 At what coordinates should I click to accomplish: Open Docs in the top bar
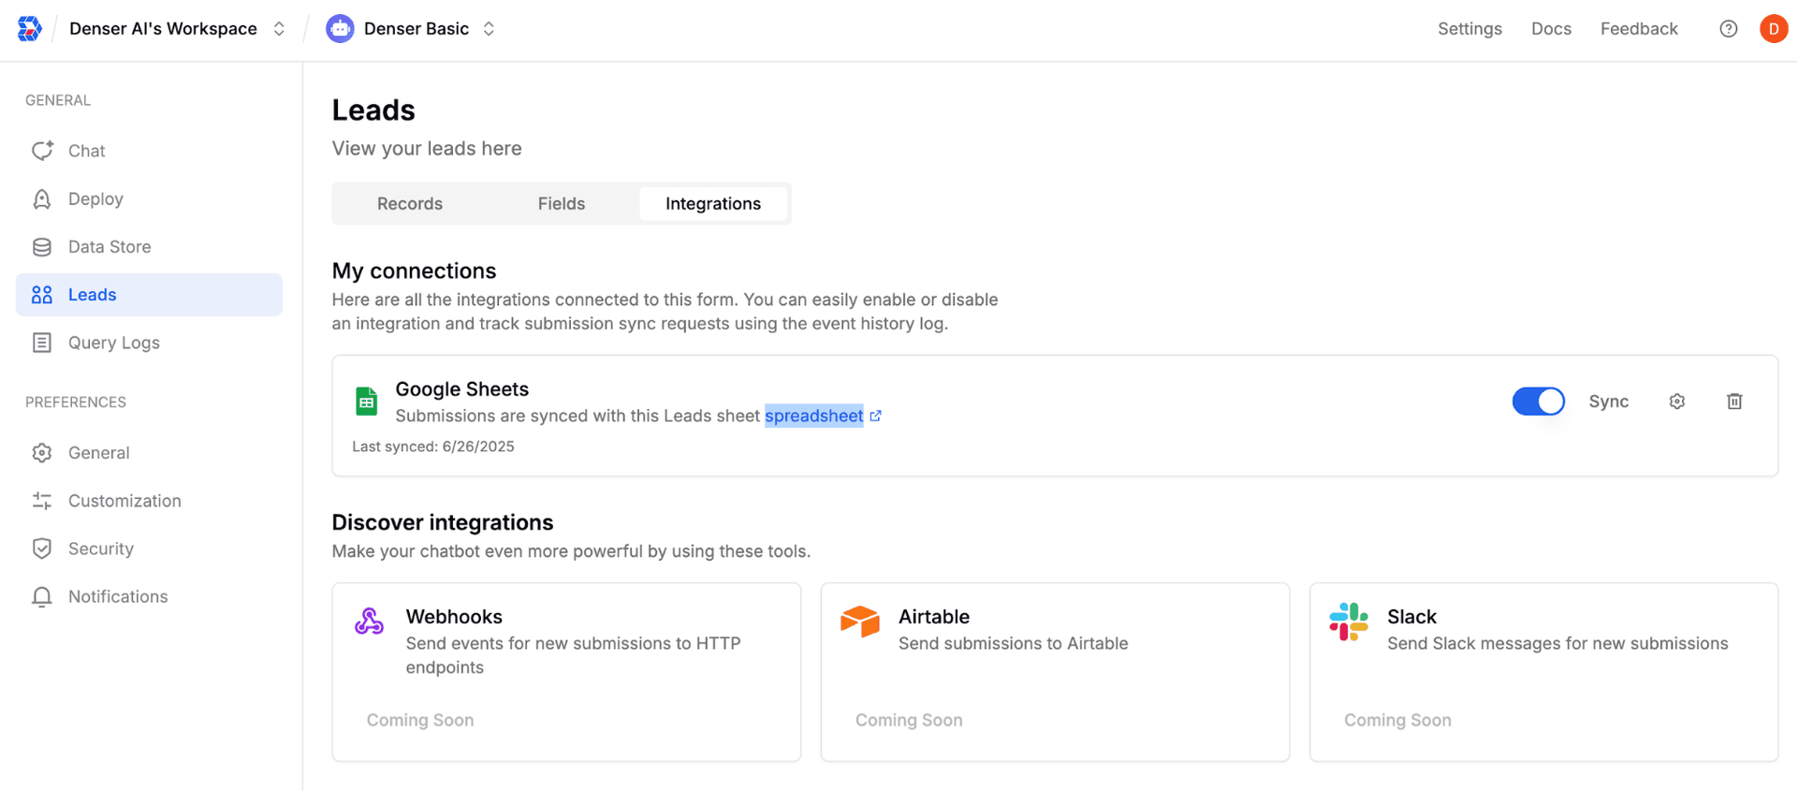(x=1550, y=29)
